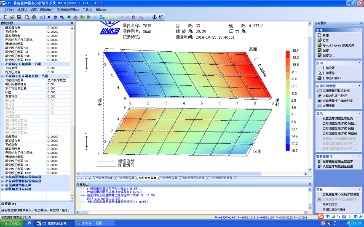
Task: Click the printer icon in the toolbar
Action: point(34,17)
